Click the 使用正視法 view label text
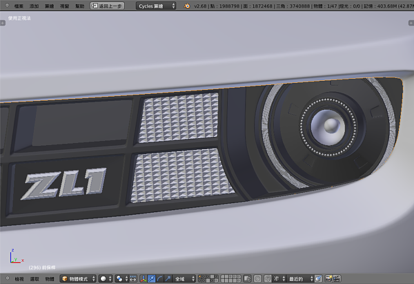 click(19, 18)
